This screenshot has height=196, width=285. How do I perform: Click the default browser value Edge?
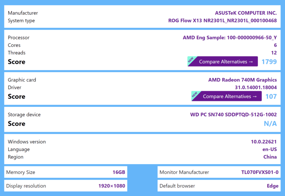pos(273,186)
